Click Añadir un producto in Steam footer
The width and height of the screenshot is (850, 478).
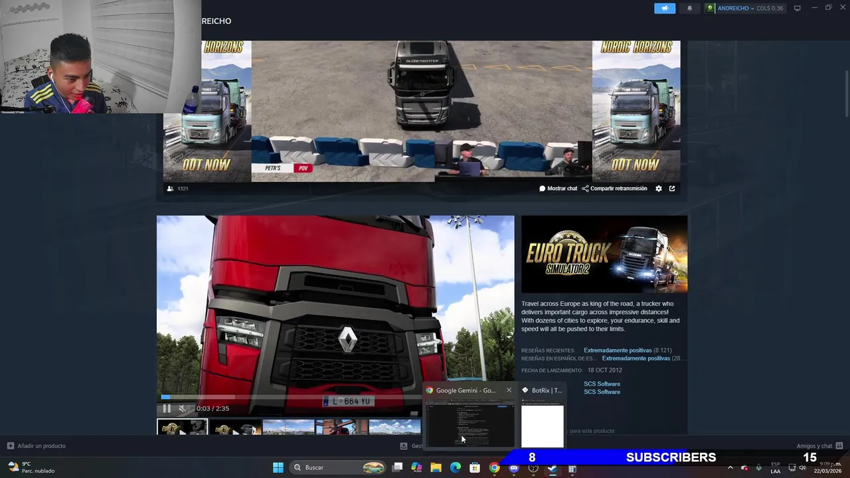point(37,446)
